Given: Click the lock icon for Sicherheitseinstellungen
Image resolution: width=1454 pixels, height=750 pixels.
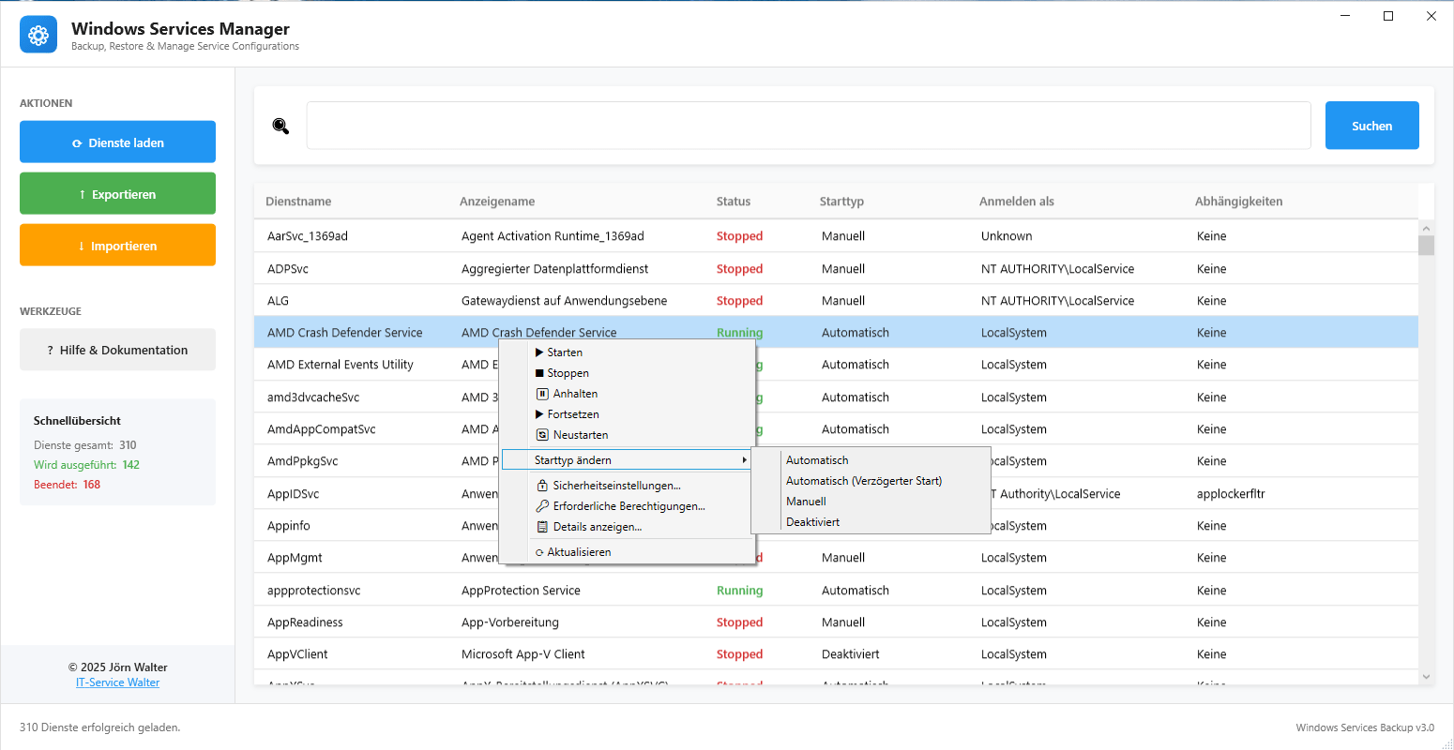Looking at the screenshot, I should [542, 486].
